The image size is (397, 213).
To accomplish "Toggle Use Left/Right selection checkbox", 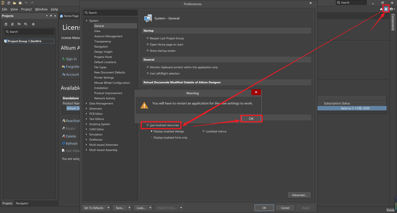I will coord(148,73).
